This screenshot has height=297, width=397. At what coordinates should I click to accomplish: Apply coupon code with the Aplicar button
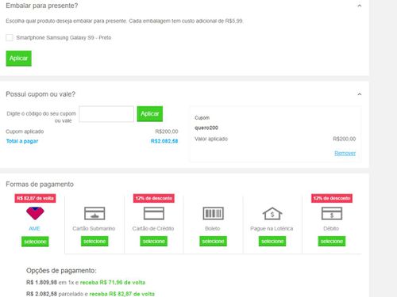150,114
